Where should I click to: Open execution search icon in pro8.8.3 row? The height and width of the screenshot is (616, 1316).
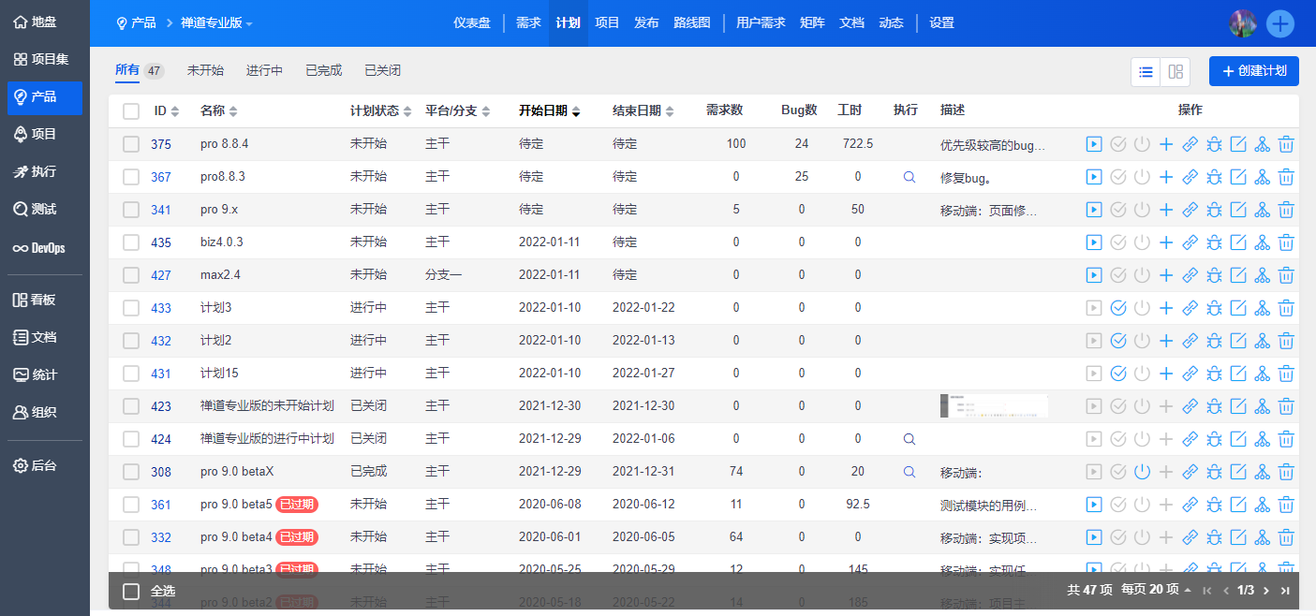tap(909, 176)
